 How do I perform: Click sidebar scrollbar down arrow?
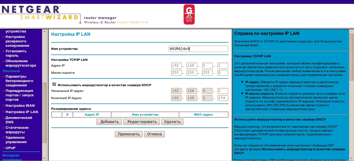pos(45,158)
